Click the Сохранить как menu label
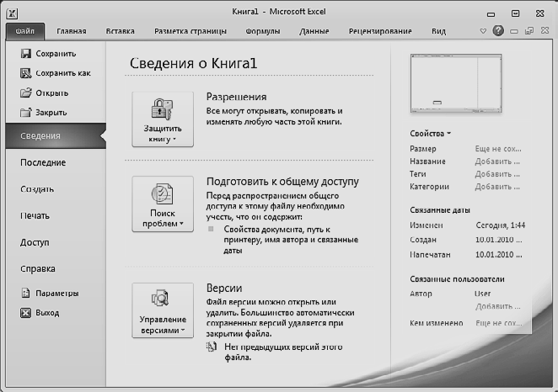Viewport: 558px width, 392px height. (x=63, y=73)
